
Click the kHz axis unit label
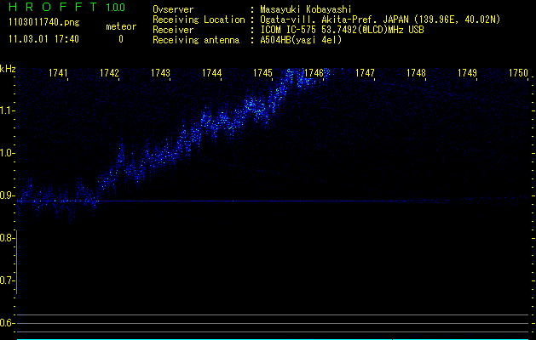[8, 70]
